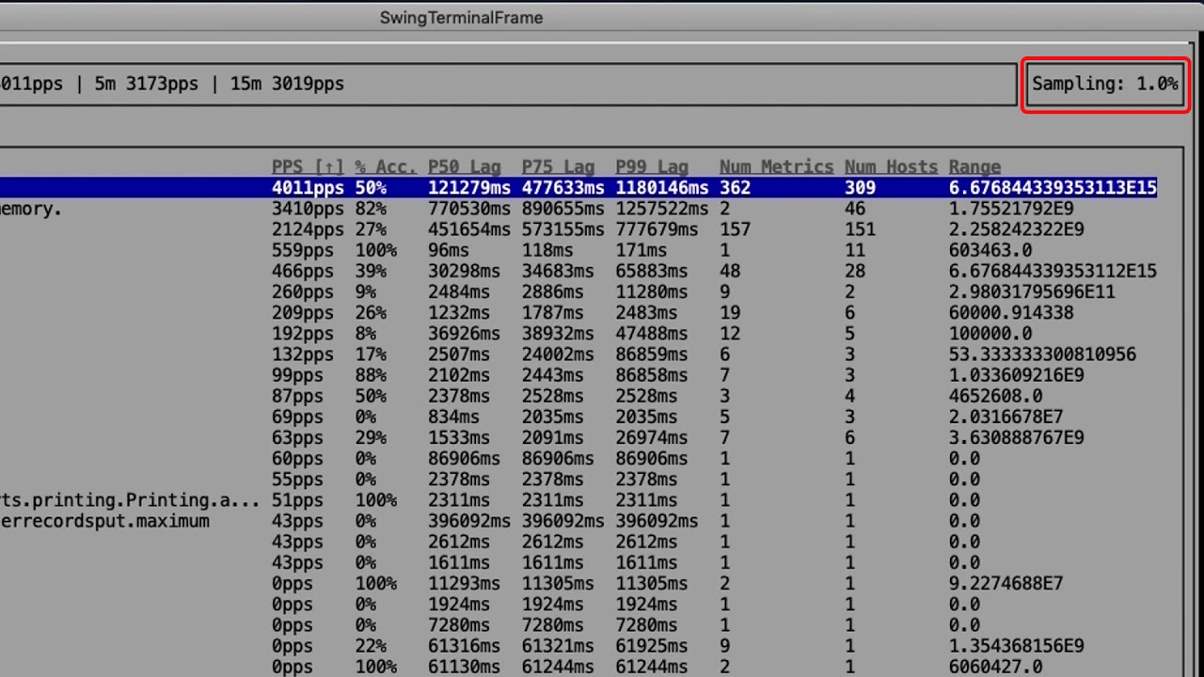
Task: Click Num Metrics value 157
Action: pos(735,229)
